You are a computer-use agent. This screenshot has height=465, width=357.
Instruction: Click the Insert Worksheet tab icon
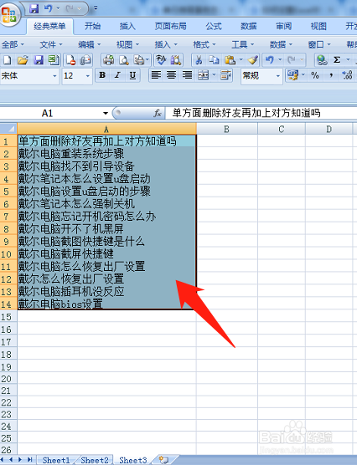pos(163,460)
